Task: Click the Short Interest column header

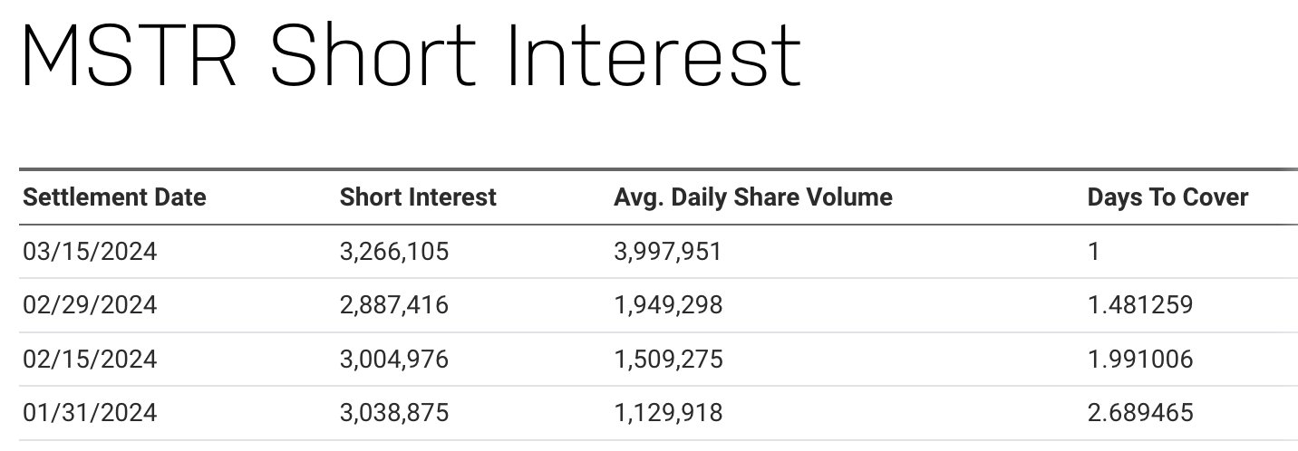Action: click(x=418, y=197)
